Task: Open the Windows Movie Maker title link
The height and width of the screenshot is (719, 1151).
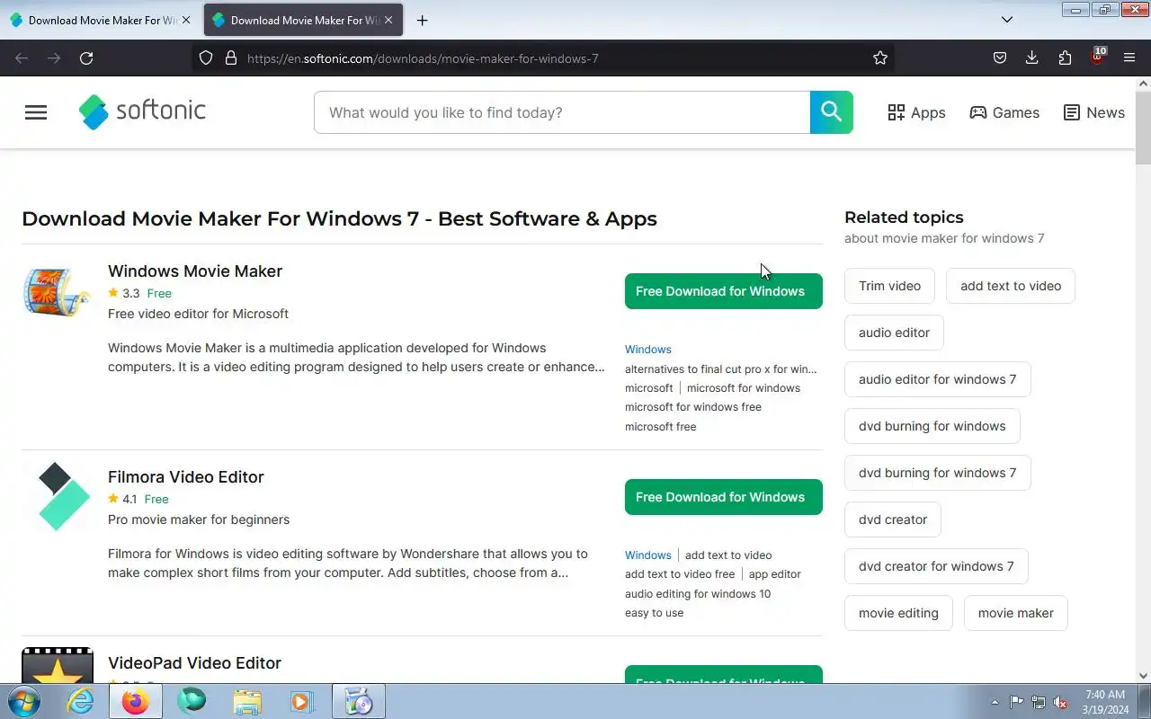Action: pos(195,271)
